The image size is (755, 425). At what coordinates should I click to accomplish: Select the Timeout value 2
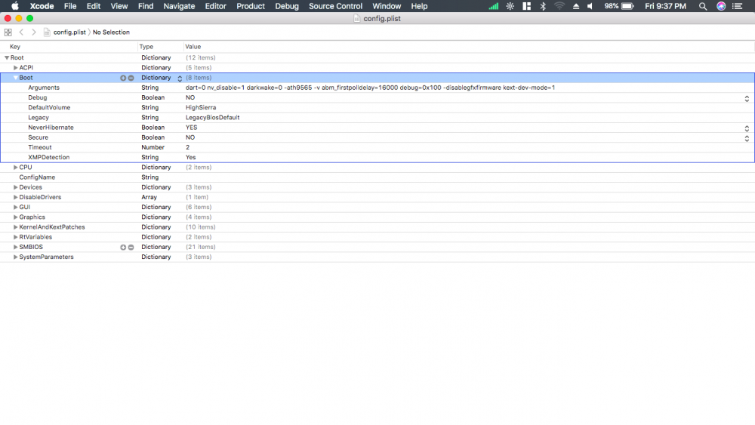(x=188, y=147)
